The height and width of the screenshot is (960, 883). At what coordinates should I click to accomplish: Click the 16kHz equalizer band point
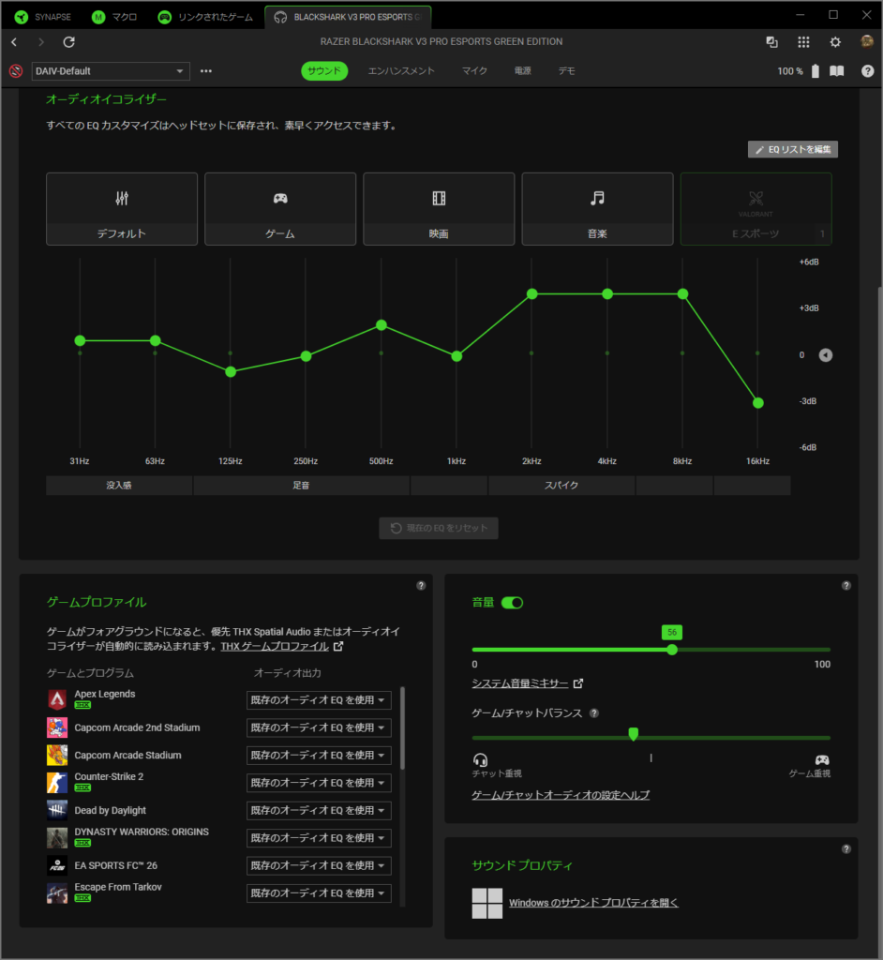pyautogui.click(x=758, y=403)
